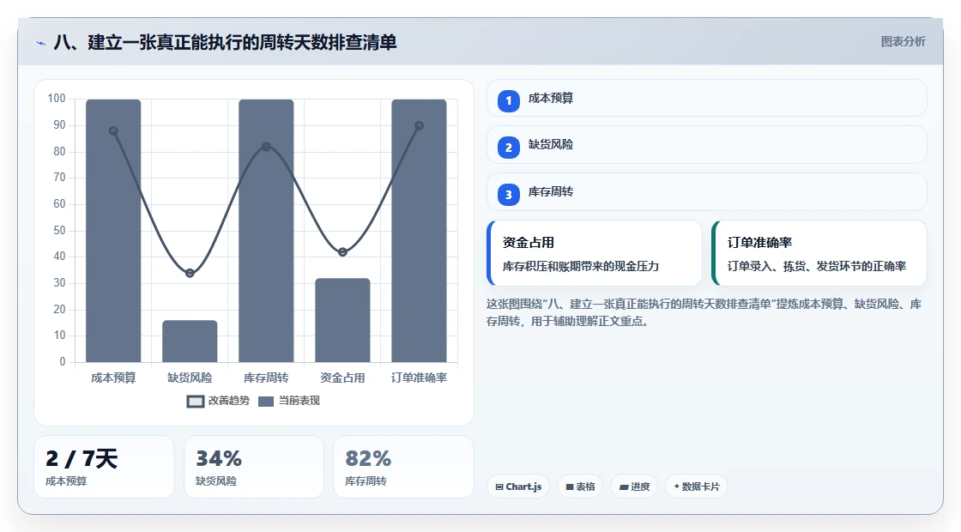Open the 订单准确率 card

(819, 253)
